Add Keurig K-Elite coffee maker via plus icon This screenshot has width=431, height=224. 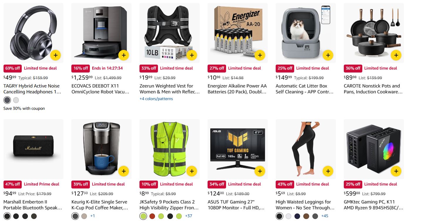[x=124, y=171]
